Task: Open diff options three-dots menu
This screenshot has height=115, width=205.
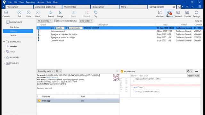Action: pos(196,71)
